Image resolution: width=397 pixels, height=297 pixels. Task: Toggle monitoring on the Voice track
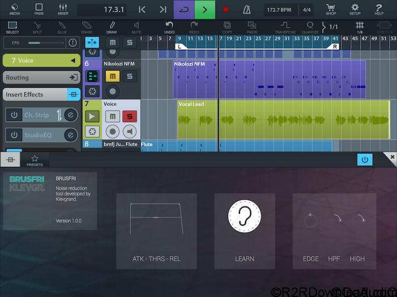pos(130,131)
